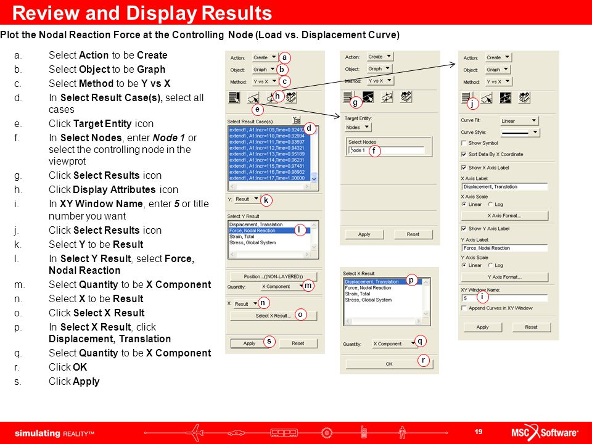This screenshot has height=444, width=592.
Task: Select result case Incr=117,Time=1.00000
Action: (269, 178)
